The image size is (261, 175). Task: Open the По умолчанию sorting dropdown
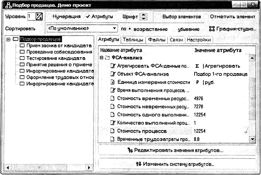(82, 29)
